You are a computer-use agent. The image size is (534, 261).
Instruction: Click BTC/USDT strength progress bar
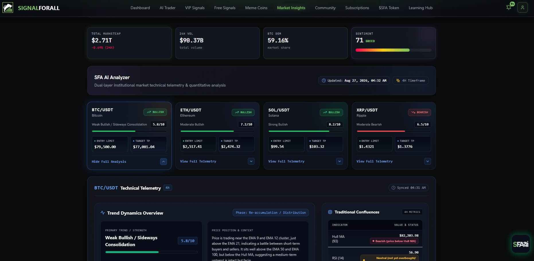tap(129, 131)
